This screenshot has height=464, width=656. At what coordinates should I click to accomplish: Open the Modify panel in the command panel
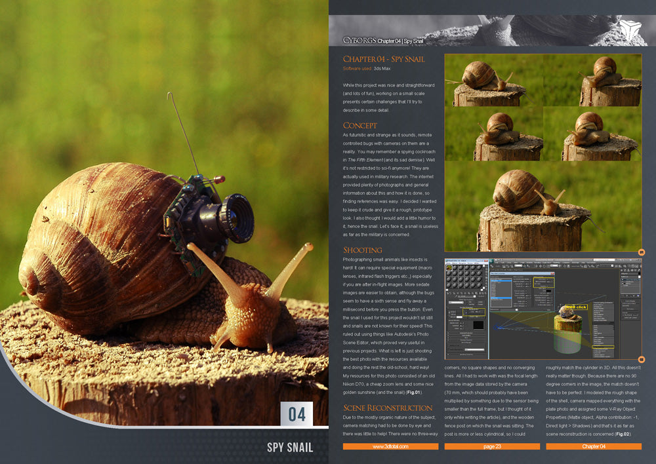625,269
